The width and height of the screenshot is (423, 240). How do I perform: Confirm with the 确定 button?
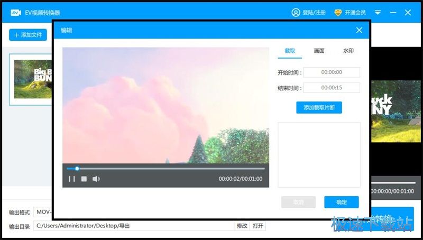click(342, 202)
